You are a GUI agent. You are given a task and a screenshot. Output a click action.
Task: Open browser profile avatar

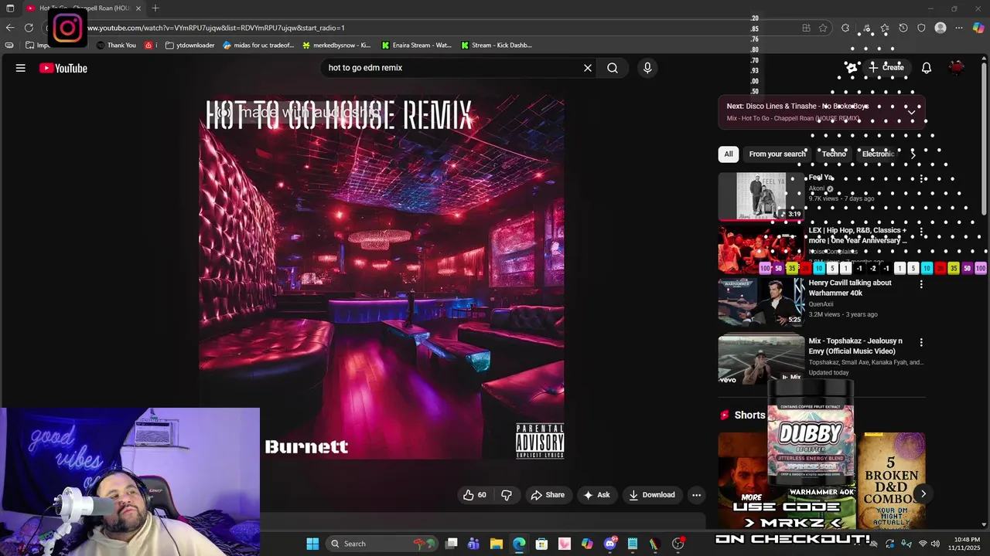[940, 28]
